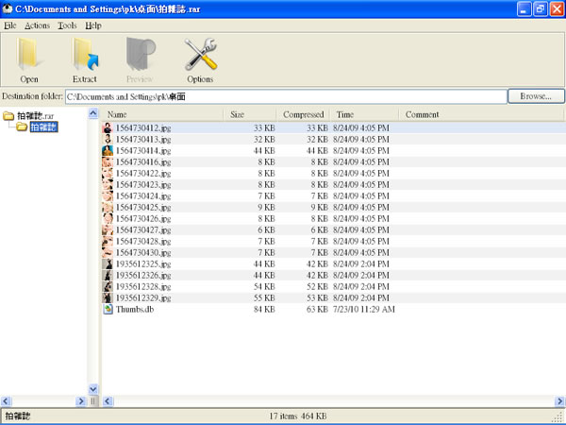Image resolution: width=566 pixels, height=425 pixels.
Task: Open the Tools menu
Action: pos(67,25)
